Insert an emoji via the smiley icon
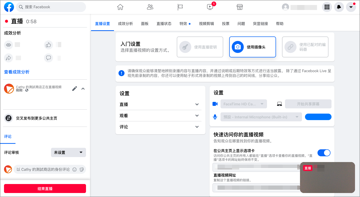The width and height of the screenshot is (360, 197). (x=74, y=170)
